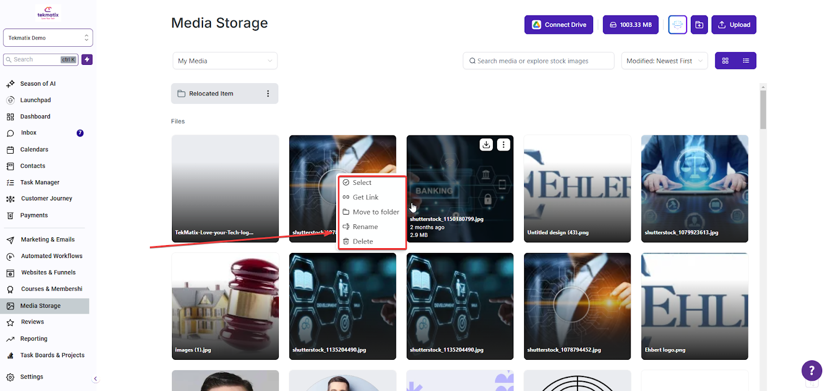Open Media Storage in the sidebar
This screenshot has height=391, width=831.
tap(45, 306)
